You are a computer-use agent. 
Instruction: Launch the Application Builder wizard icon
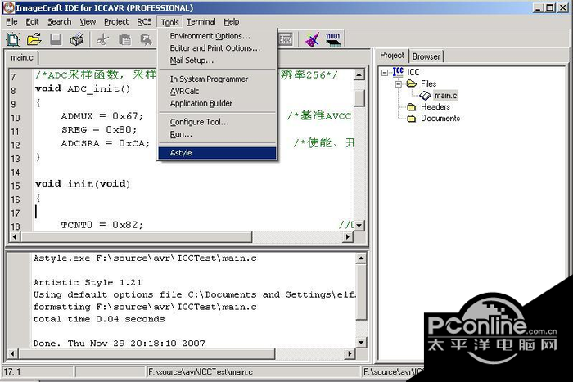(x=312, y=39)
